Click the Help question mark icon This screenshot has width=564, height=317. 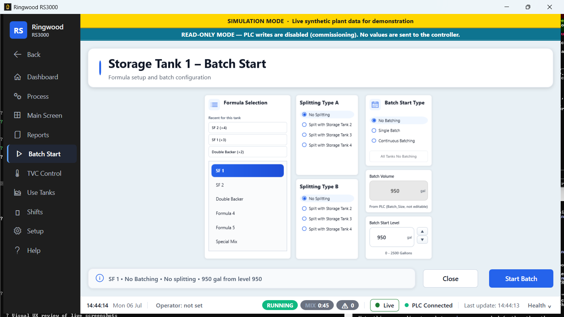point(17,250)
